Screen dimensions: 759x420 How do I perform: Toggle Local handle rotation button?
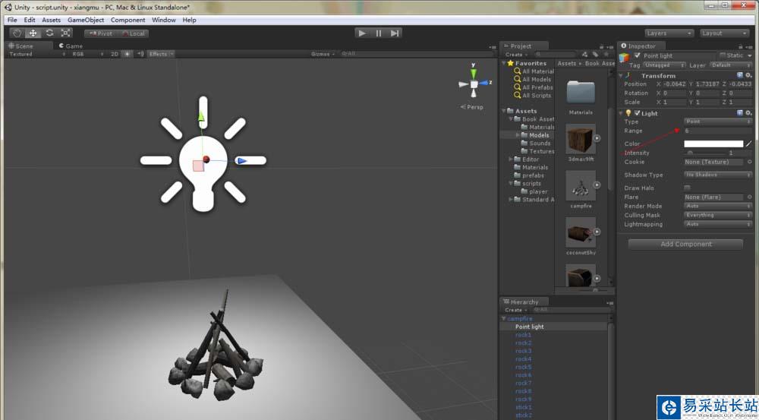(x=133, y=33)
